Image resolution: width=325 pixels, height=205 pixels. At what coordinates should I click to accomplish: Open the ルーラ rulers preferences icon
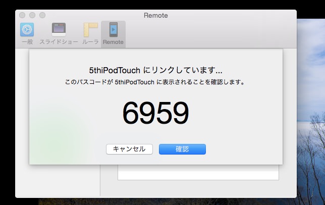(x=90, y=33)
